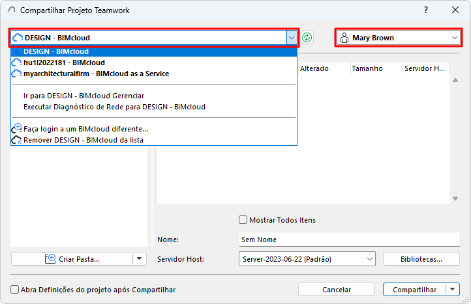Open the Bibliotecas dialog button

click(421, 259)
